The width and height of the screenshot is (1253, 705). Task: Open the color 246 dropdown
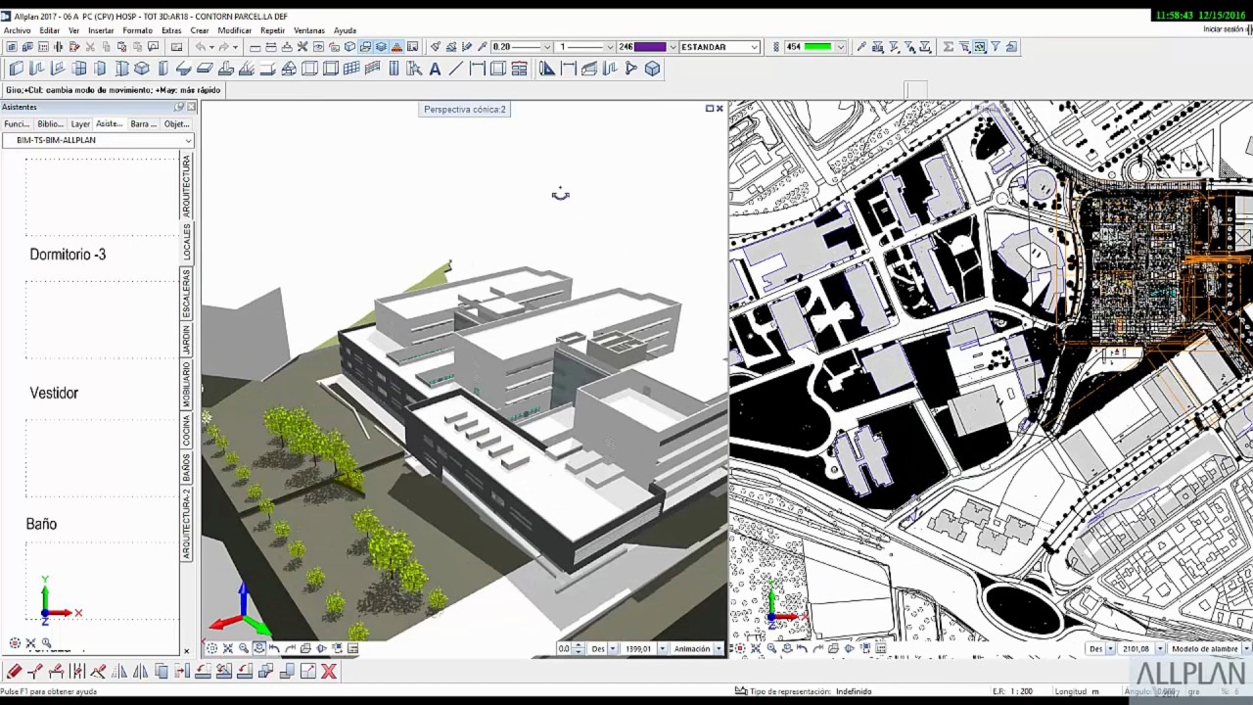pos(673,47)
